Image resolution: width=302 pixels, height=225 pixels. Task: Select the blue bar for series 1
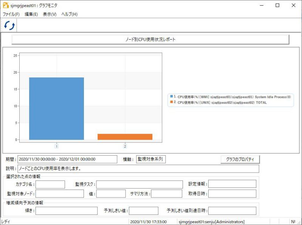[56, 109]
